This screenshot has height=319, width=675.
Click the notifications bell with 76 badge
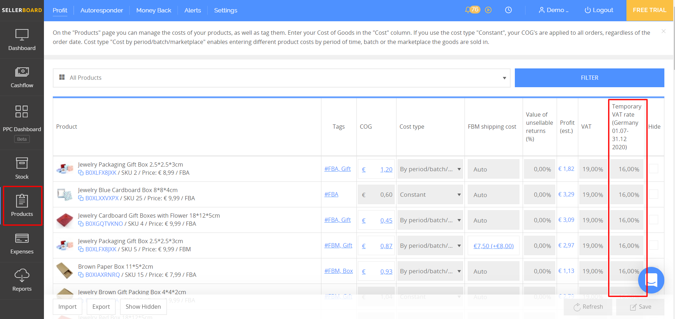click(472, 10)
